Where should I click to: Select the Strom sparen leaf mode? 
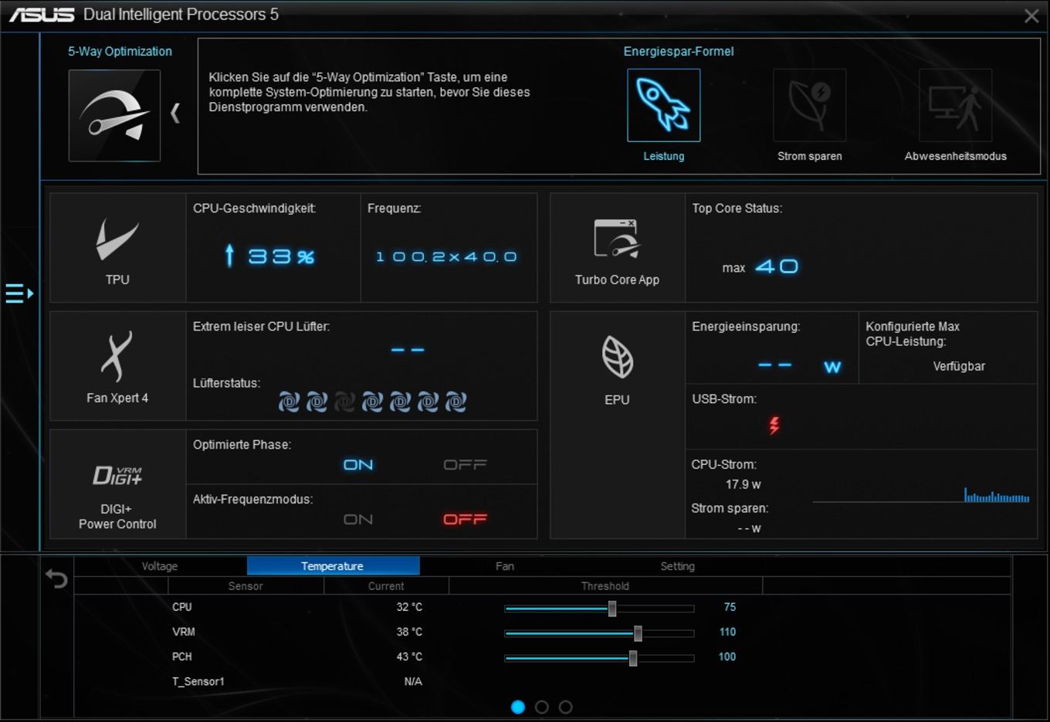[809, 105]
